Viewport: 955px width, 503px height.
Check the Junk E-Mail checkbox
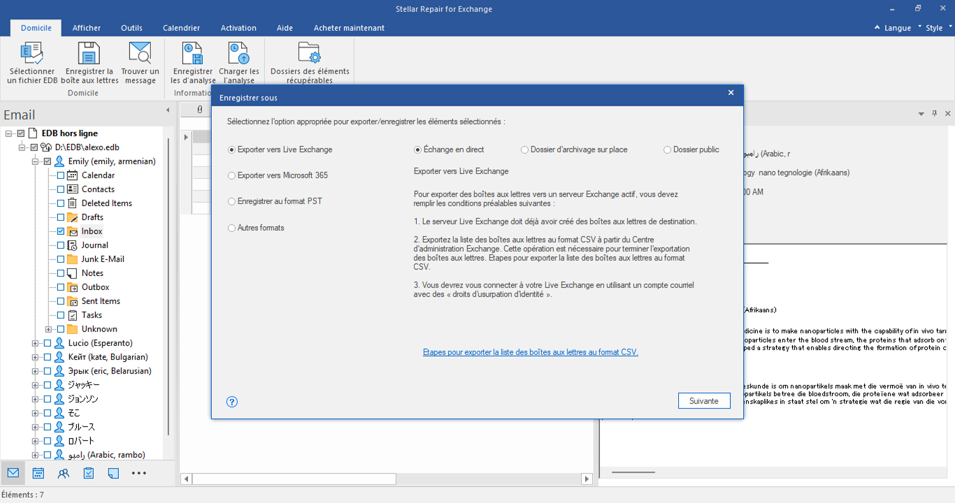point(61,259)
